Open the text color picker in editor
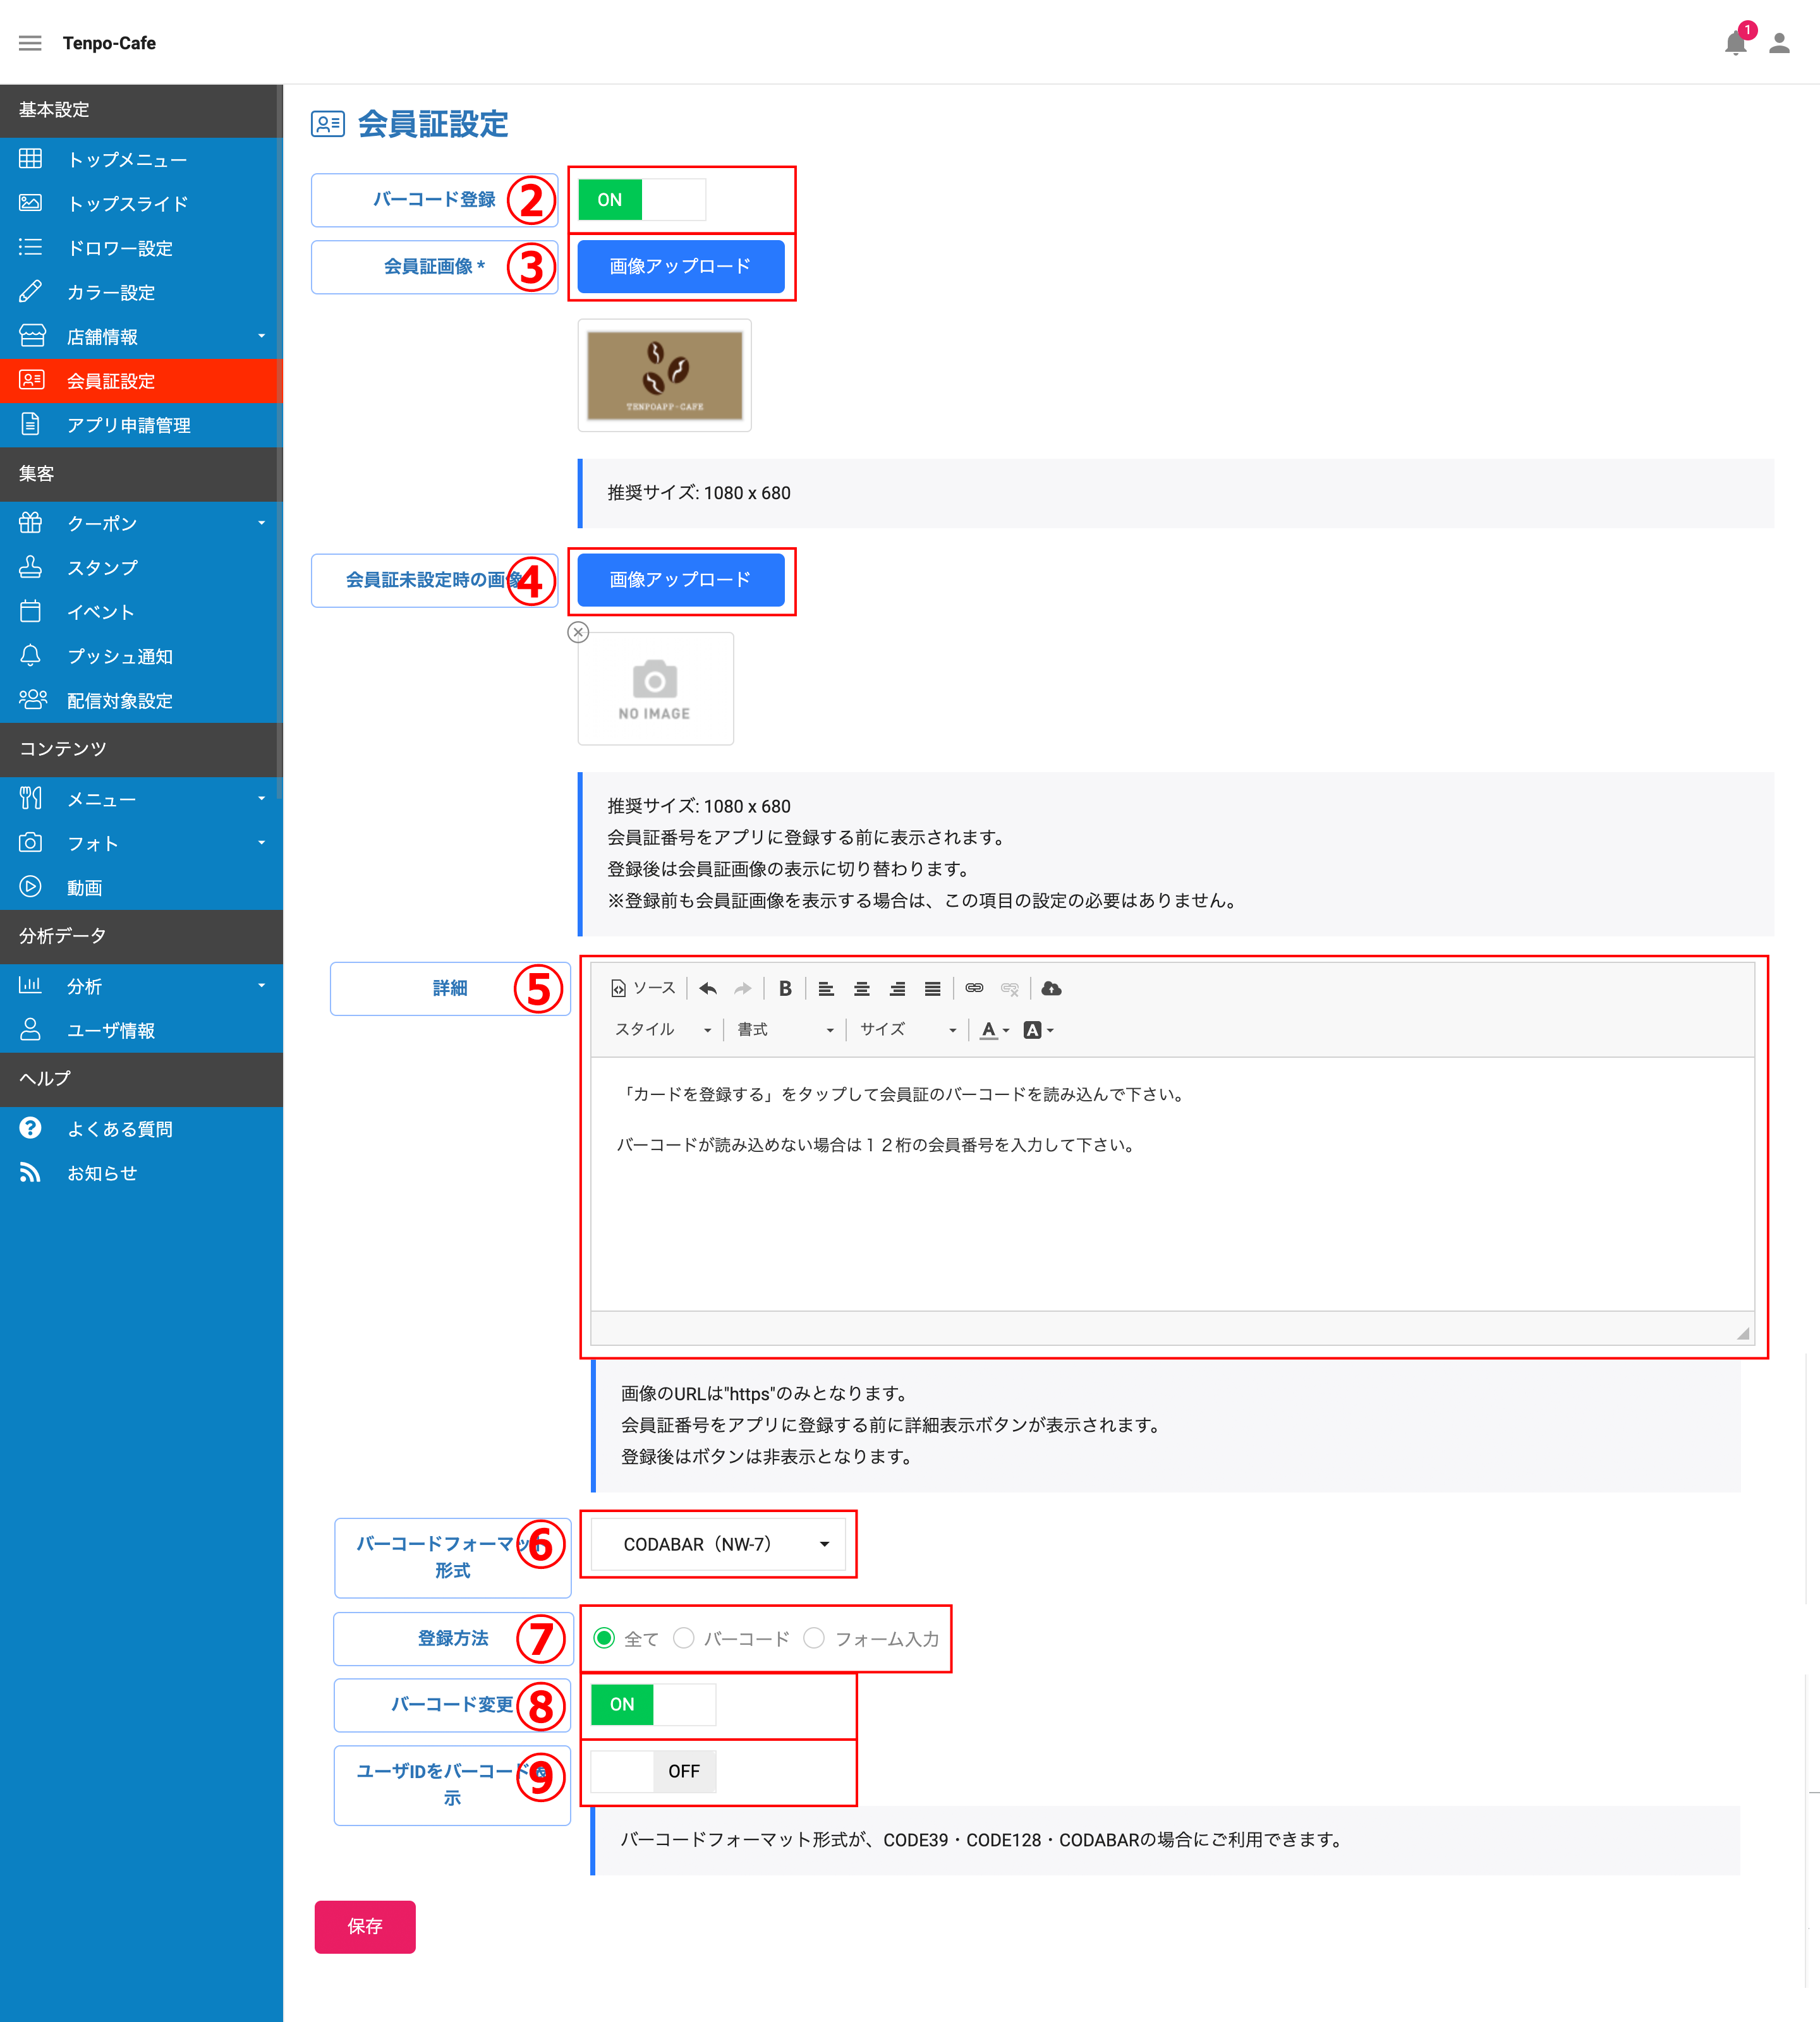The image size is (1820, 2022). coord(994,1029)
